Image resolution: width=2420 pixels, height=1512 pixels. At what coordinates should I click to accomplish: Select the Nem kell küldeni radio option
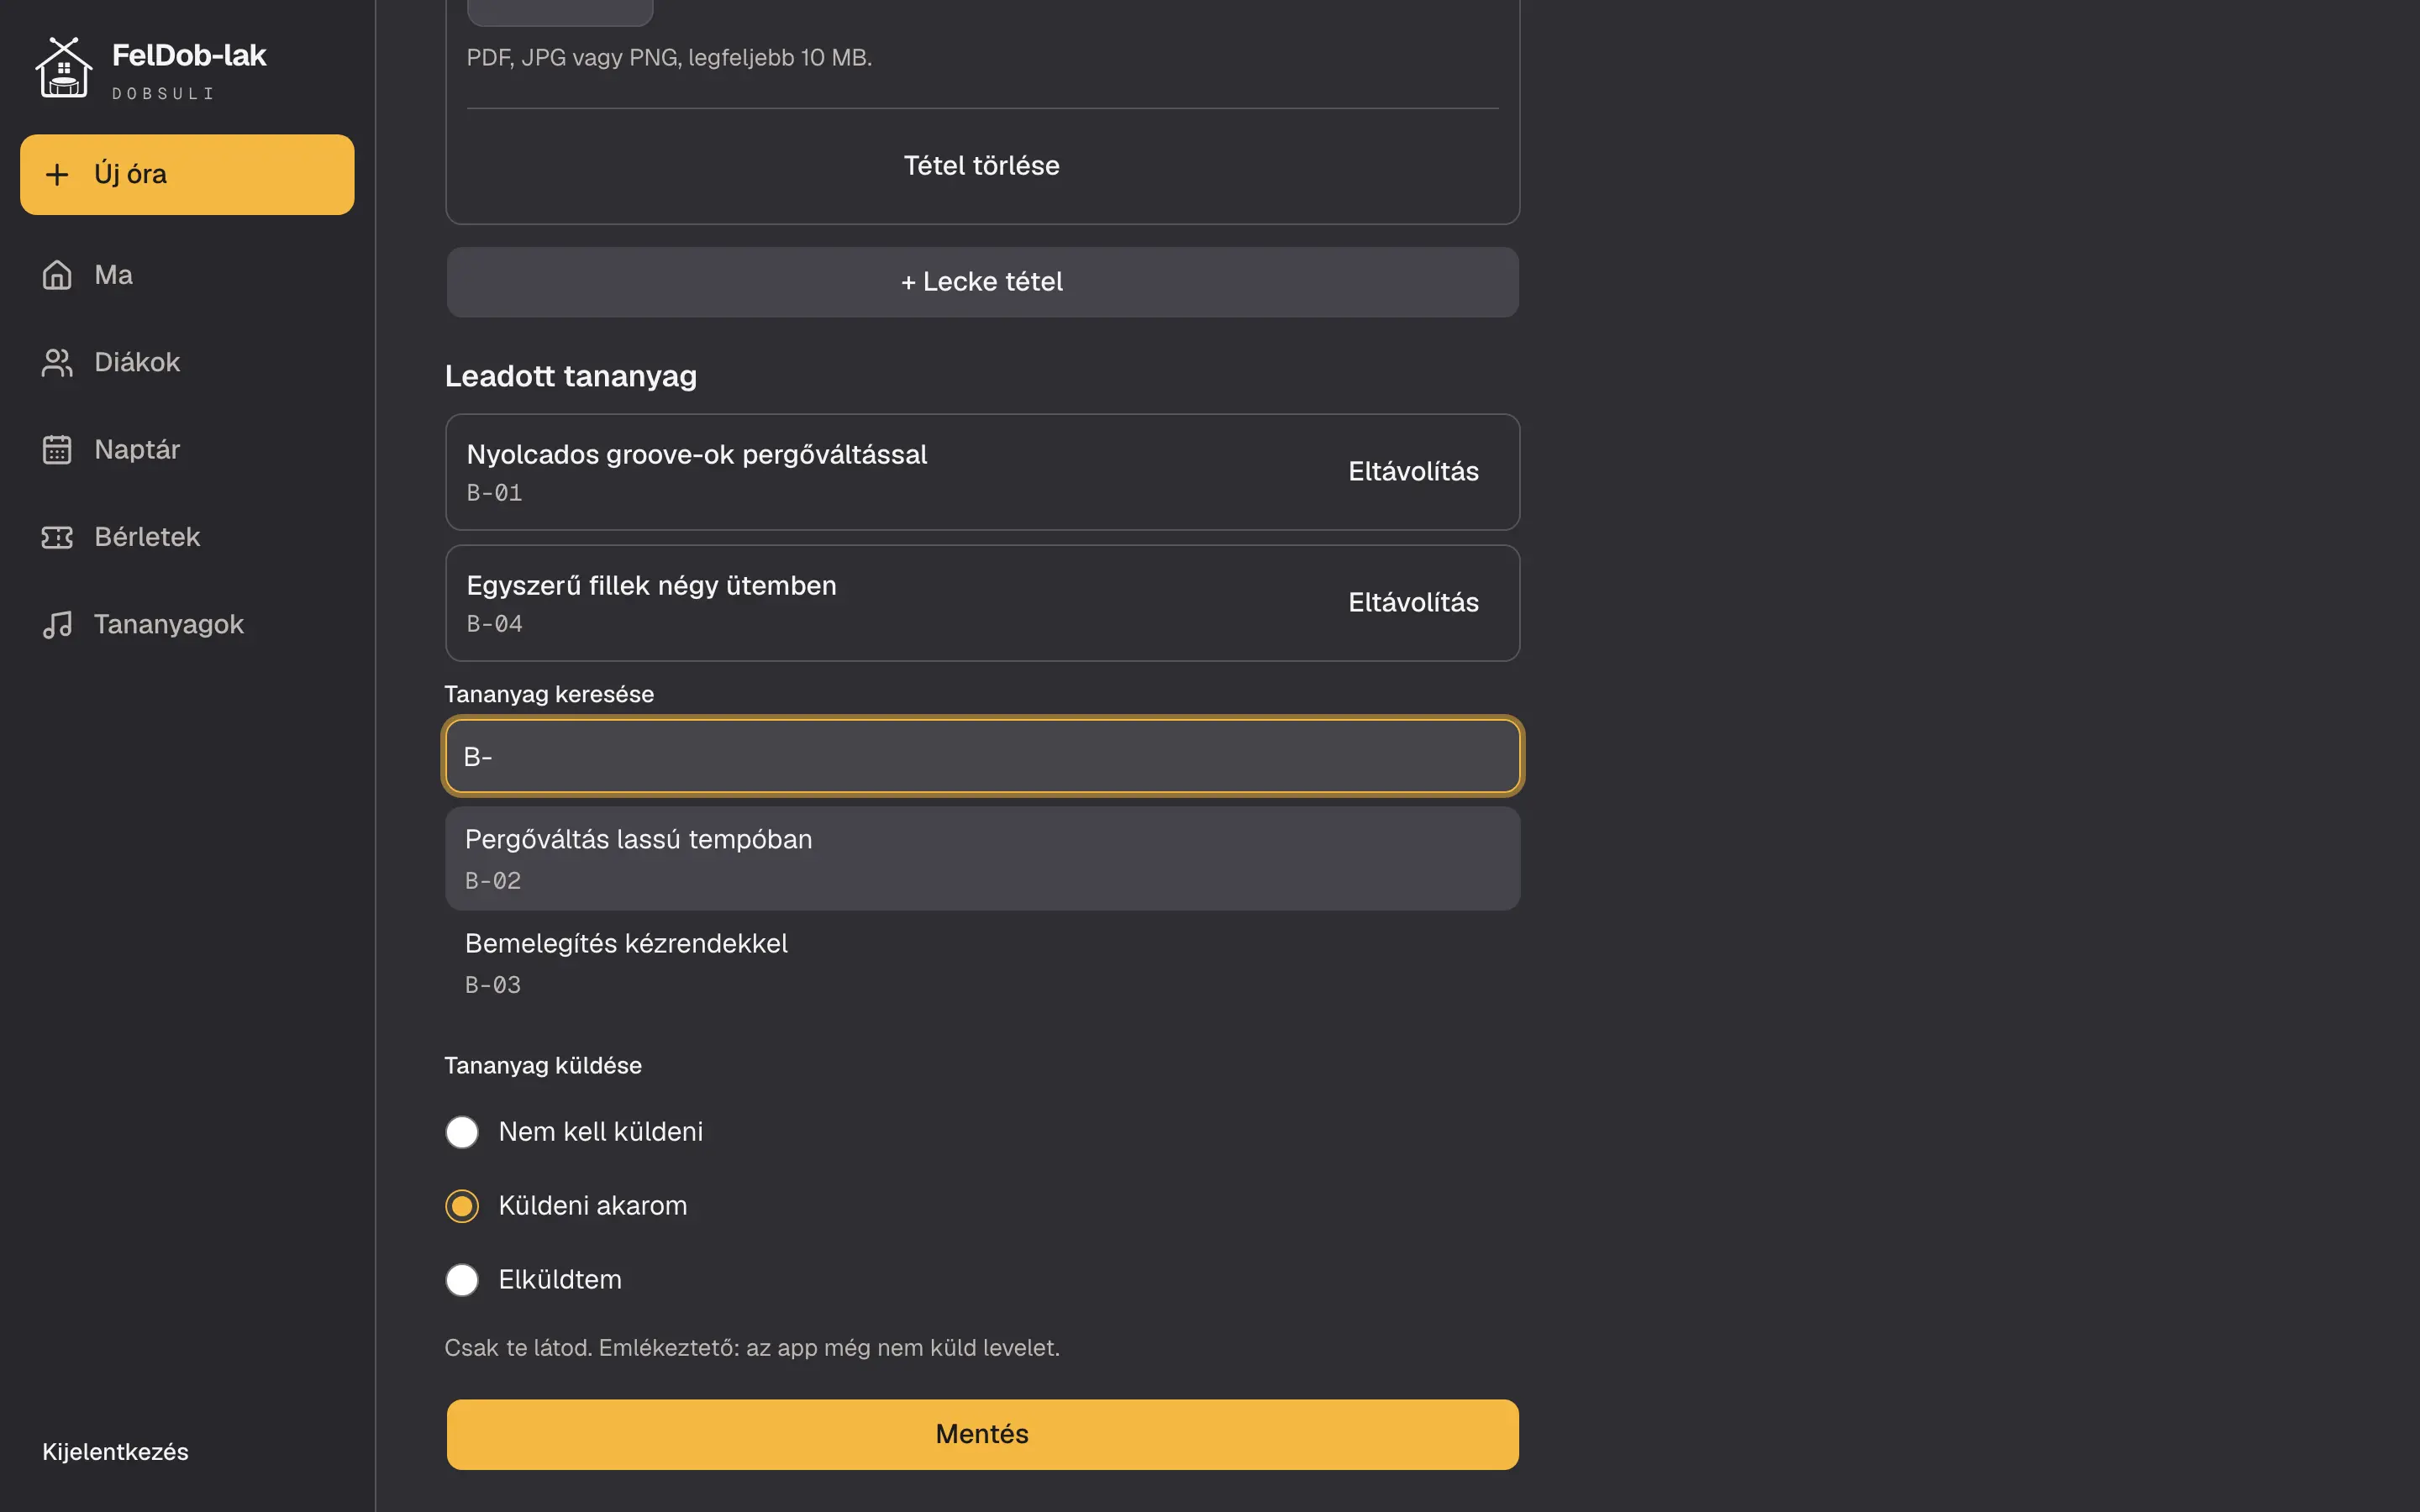coord(462,1132)
